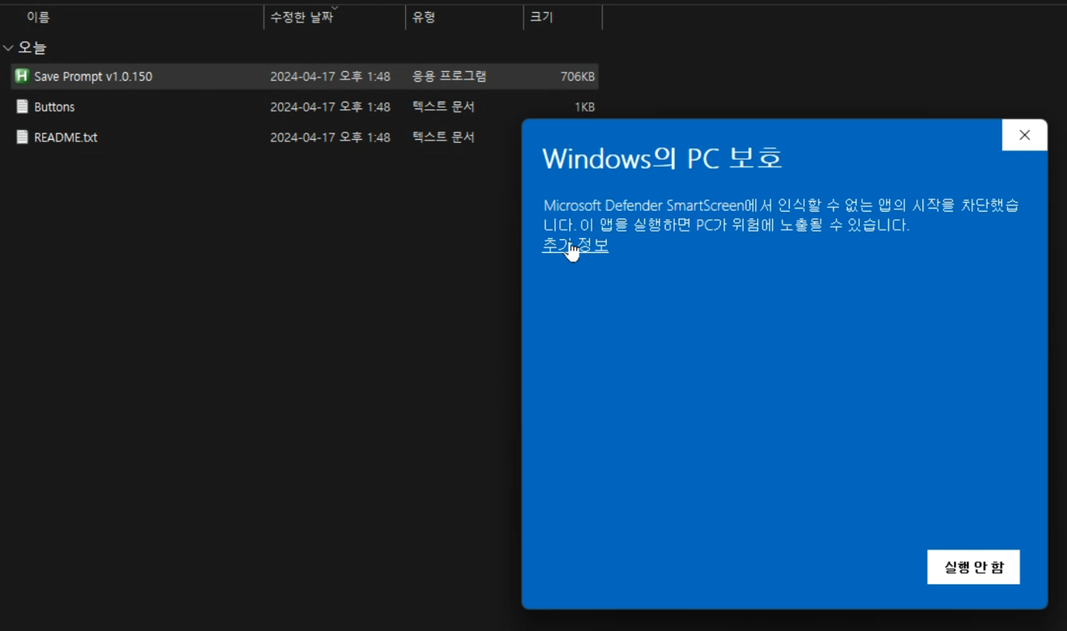1067x631 pixels.
Task: Click the Windows의 PC 보호 title
Action: [x=662, y=158]
